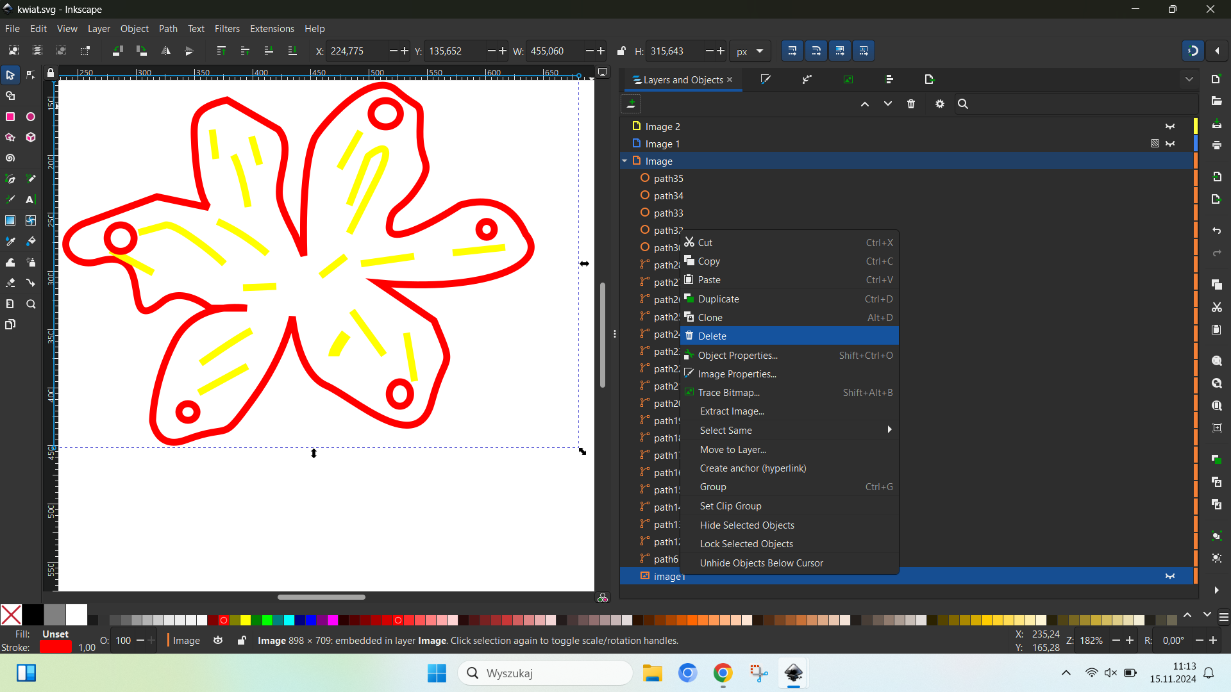
Task: Increase X position with plus button
Action: click(x=405, y=51)
